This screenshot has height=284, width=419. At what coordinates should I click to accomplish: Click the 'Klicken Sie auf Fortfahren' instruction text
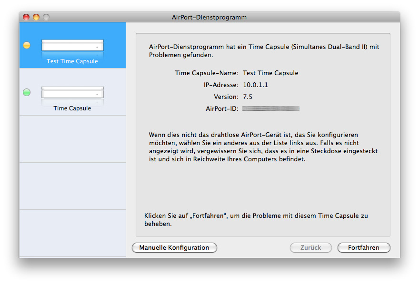[256, 220]
